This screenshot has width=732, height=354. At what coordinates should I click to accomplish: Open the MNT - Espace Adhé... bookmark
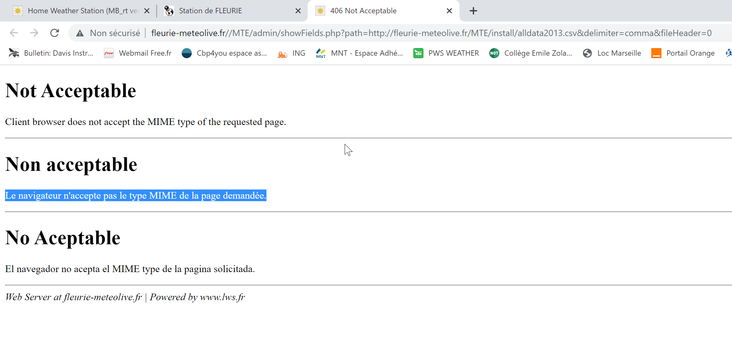click(360, 53)
